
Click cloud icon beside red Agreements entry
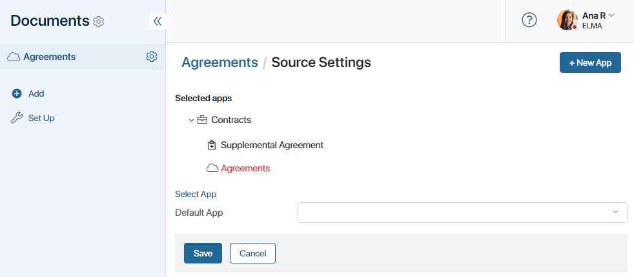pyautogui.click(x=212, y=168)
